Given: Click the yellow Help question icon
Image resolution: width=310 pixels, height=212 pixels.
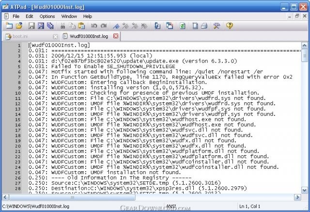Looking at the screenshot, I should point(230,26).
